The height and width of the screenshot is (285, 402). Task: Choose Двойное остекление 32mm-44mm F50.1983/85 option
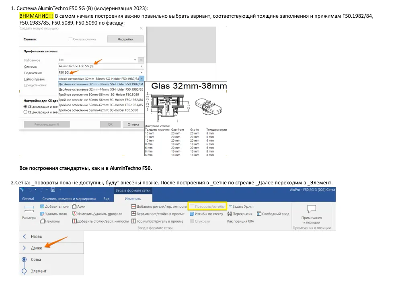coord(101,89)
